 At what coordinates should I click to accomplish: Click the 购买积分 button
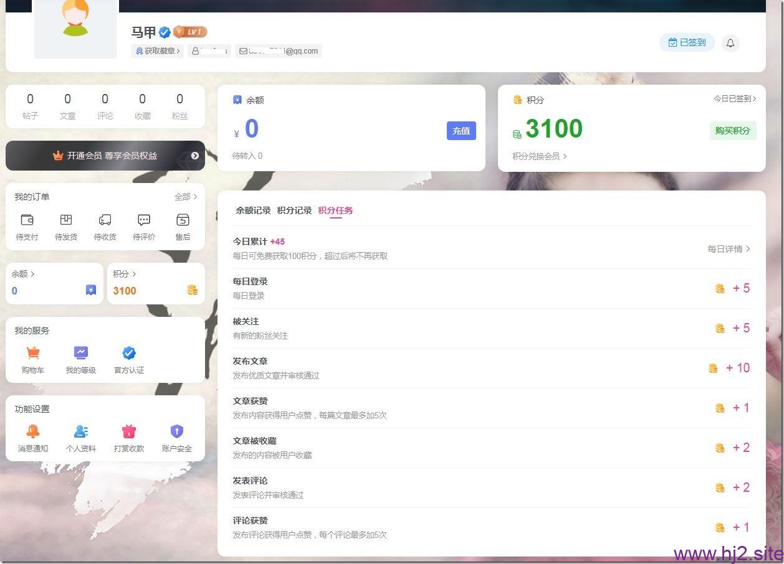click(x=733, y=131)
